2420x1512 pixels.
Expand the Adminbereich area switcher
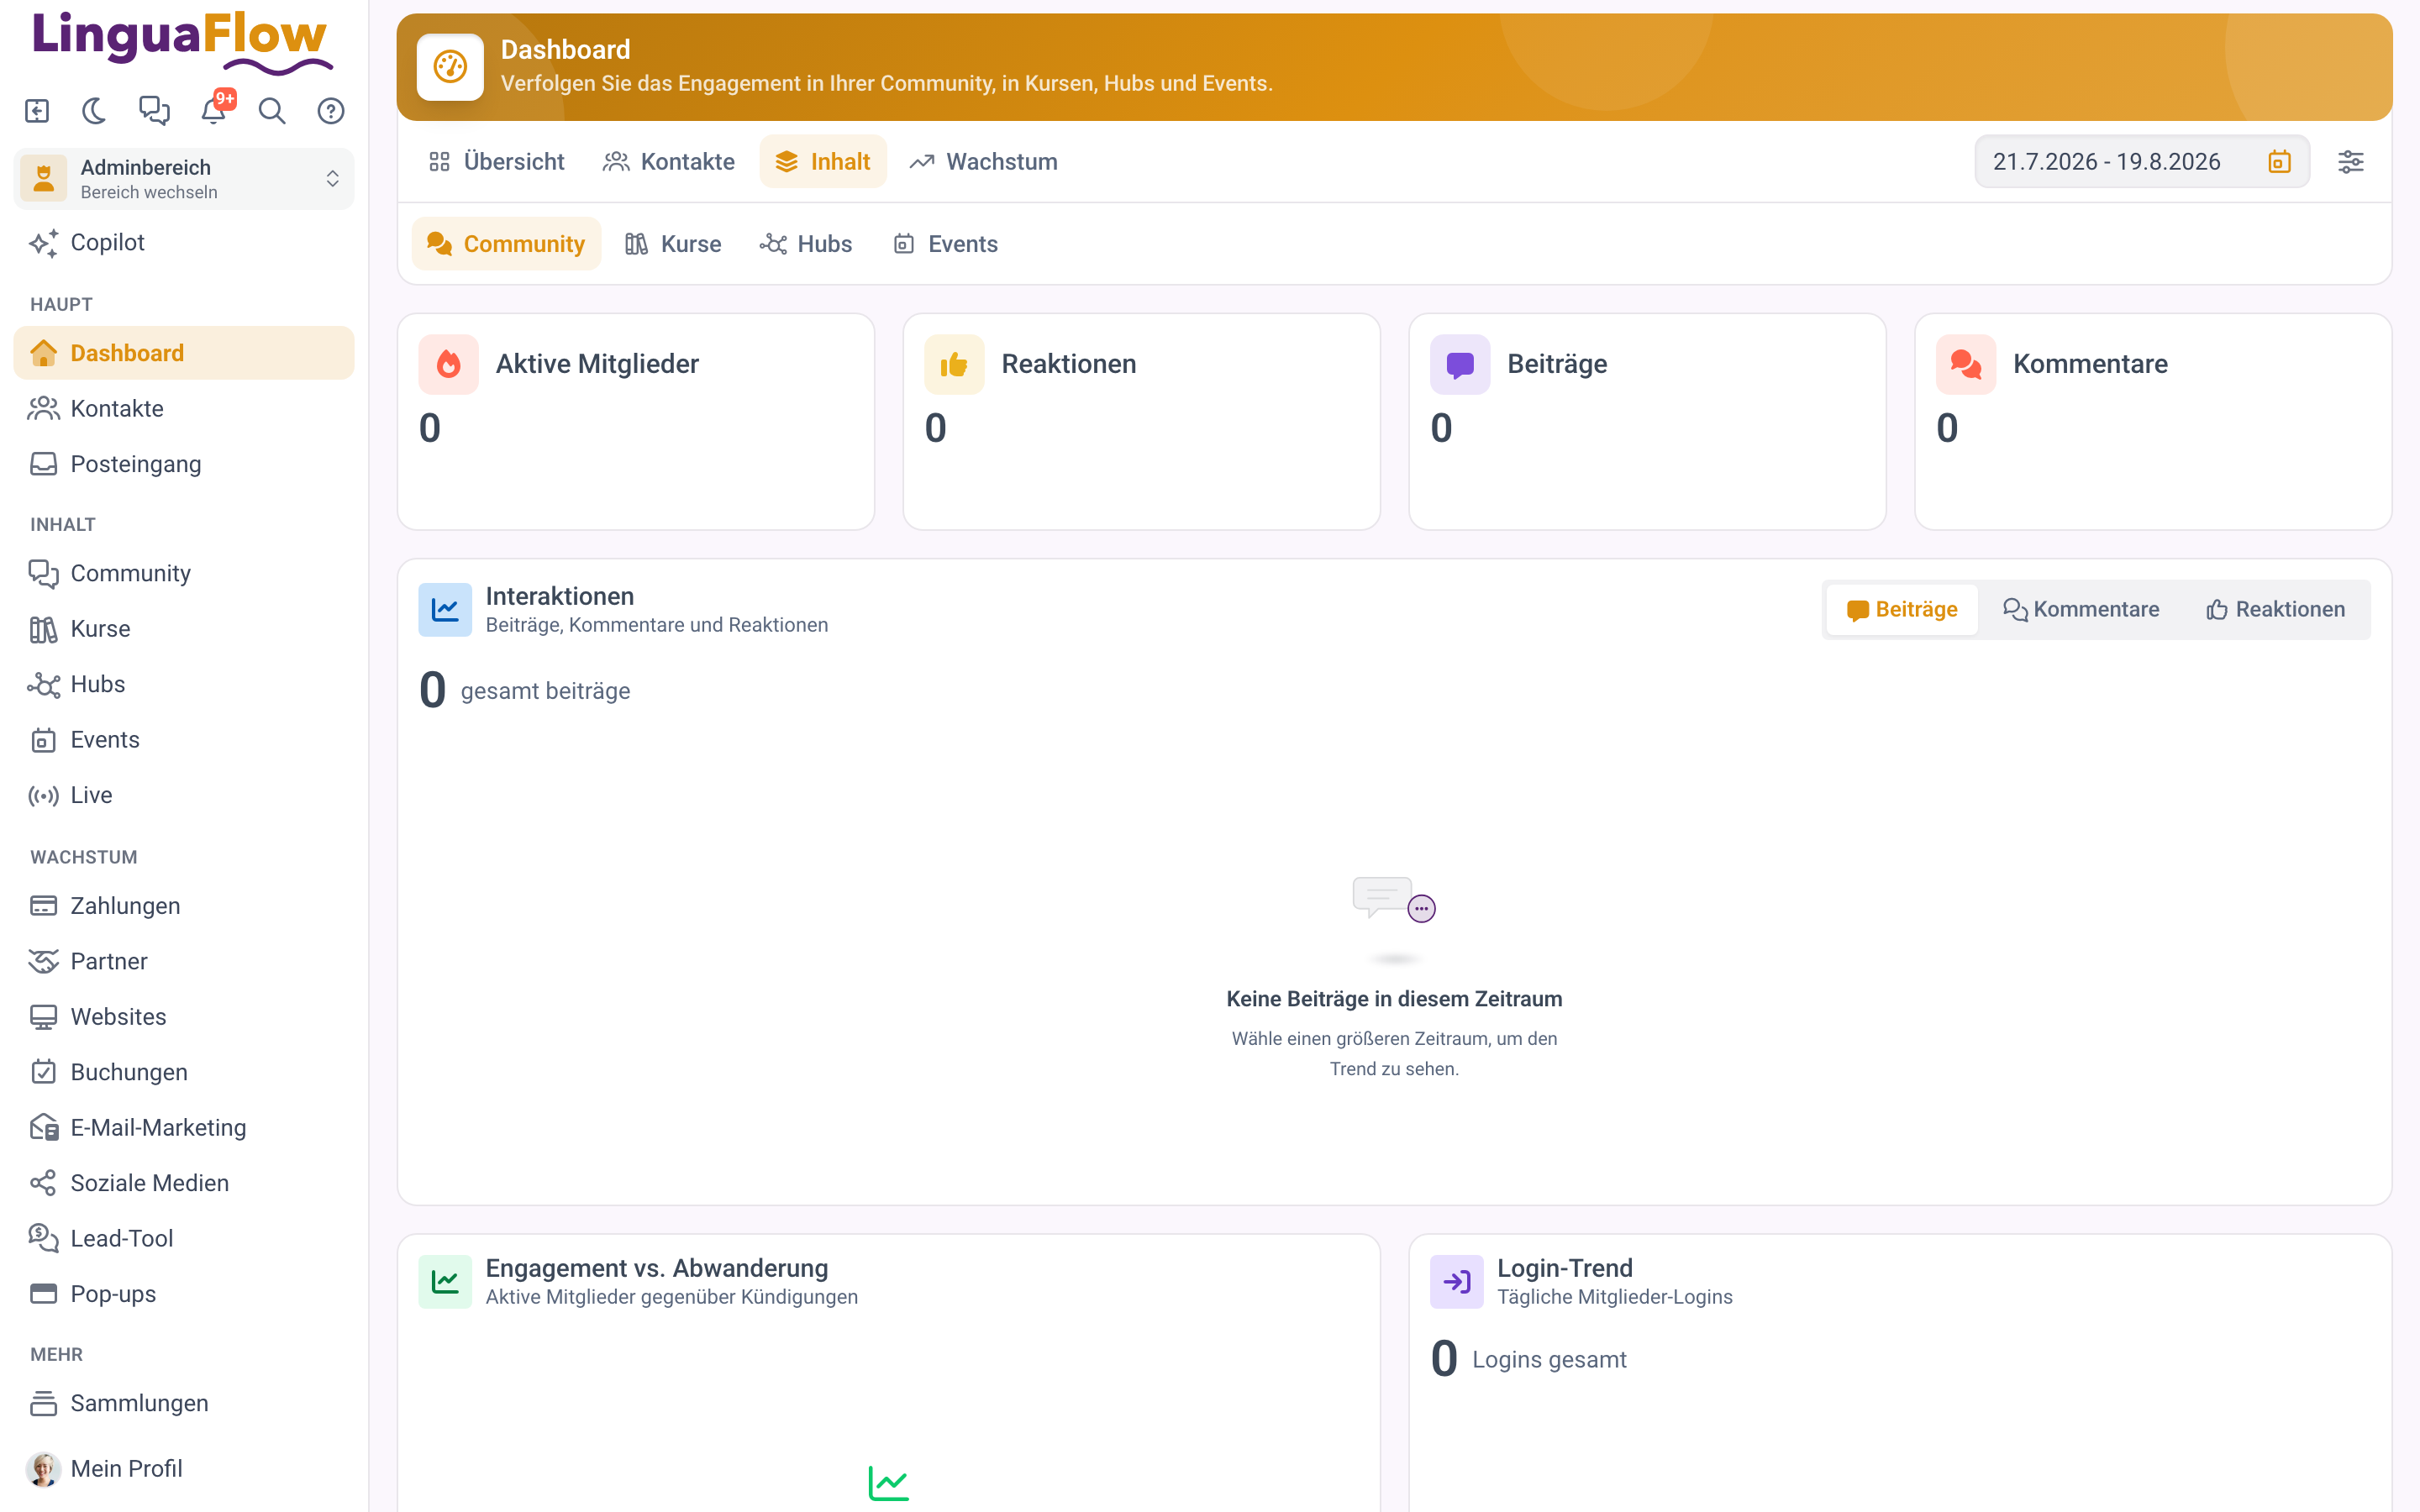tap(184, 179)
